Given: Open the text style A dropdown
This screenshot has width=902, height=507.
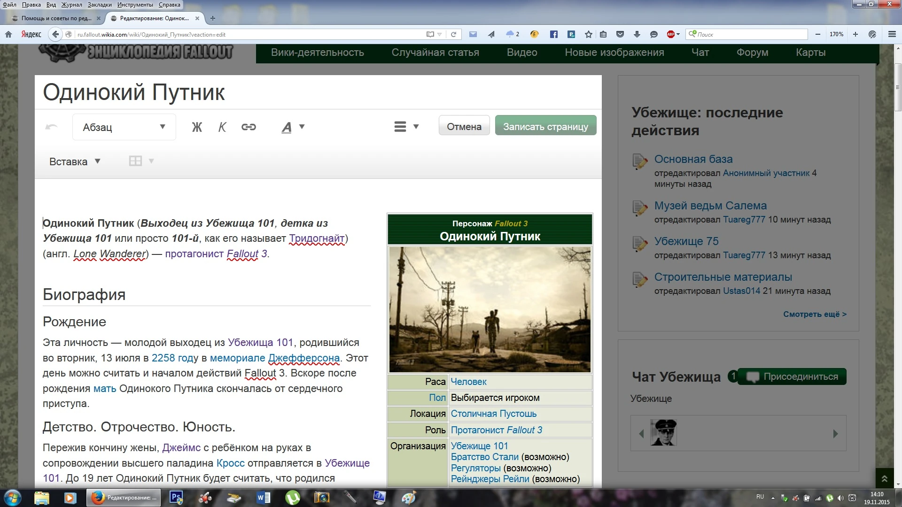Looking at the screenshot, I should pos(293,127).
